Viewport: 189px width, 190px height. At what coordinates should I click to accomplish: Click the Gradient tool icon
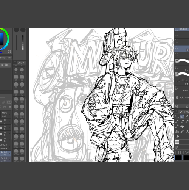(177, 142)
